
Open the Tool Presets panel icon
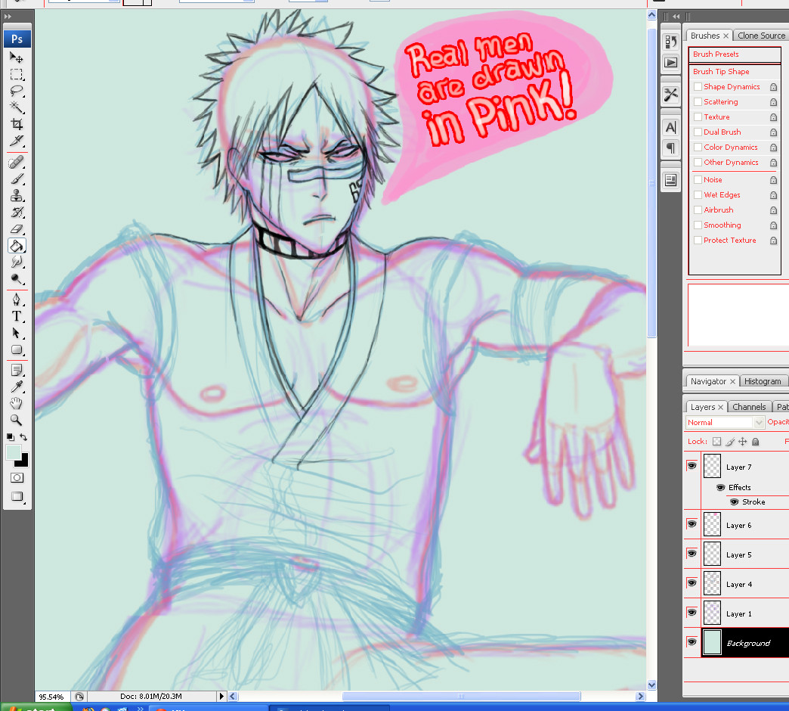671,94
